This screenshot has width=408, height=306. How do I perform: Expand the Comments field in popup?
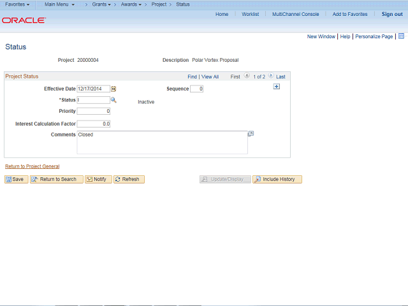click(x=251, y=134)
